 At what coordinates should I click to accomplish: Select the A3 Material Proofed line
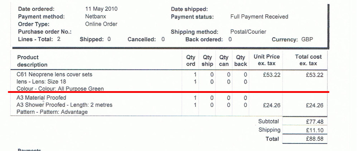(42, 98)
